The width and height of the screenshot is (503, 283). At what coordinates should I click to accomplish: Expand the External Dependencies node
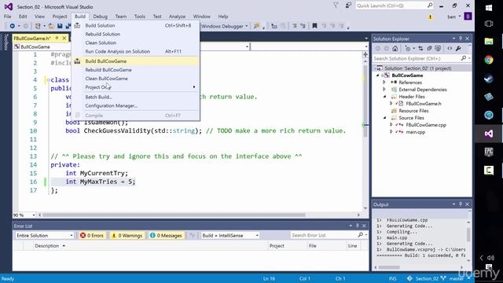tap(384, 90)
